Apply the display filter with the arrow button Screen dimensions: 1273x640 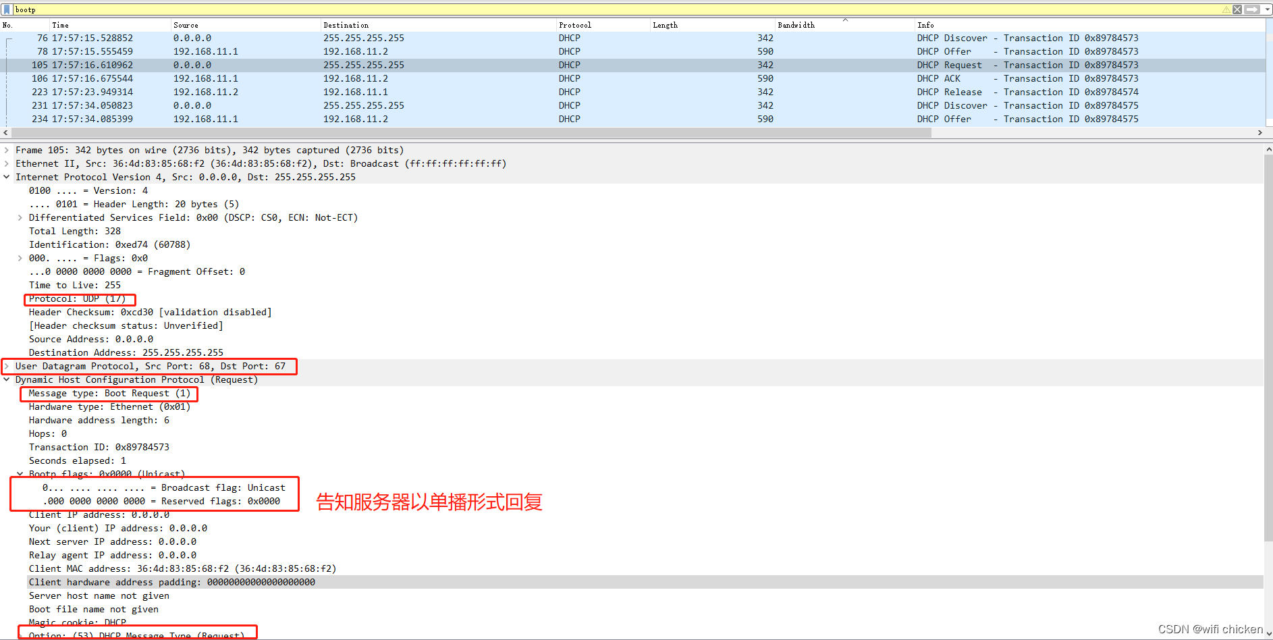point(1252,9)
